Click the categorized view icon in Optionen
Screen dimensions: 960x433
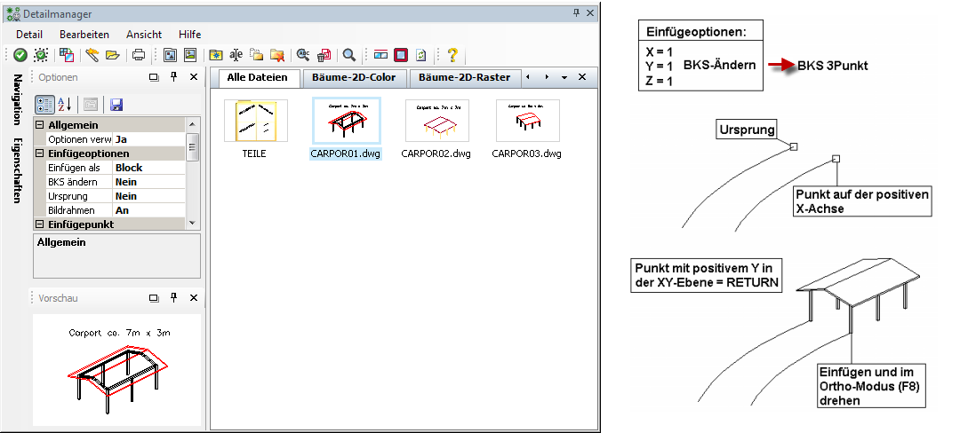pos(45,105)
